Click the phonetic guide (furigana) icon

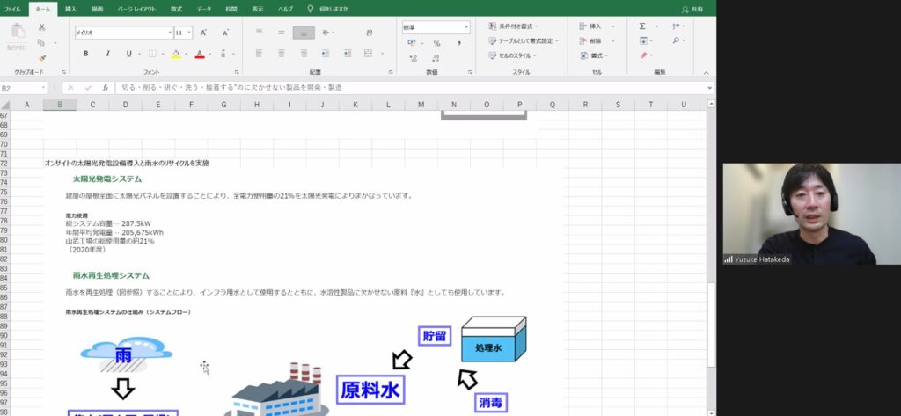click(x=223, y=54)
